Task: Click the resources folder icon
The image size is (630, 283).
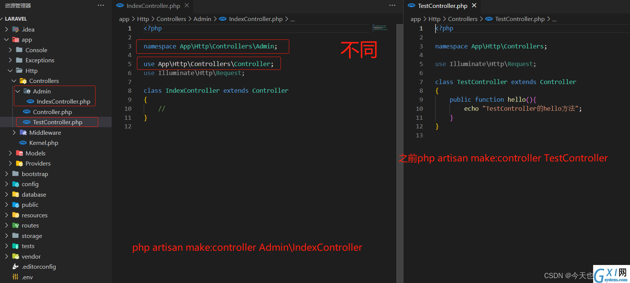Action: tap(15, 215)
